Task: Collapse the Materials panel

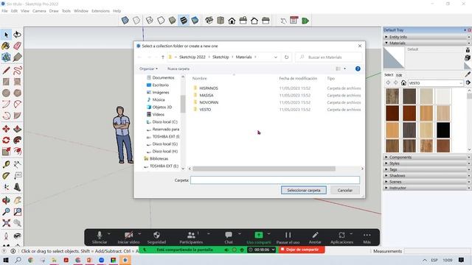Action: click(x=427, y=43)
